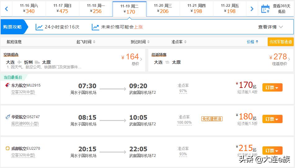Click departure time 07:30
Viewport: 295px width, 168px height.
pyautogui.click(x=87, y=86)
